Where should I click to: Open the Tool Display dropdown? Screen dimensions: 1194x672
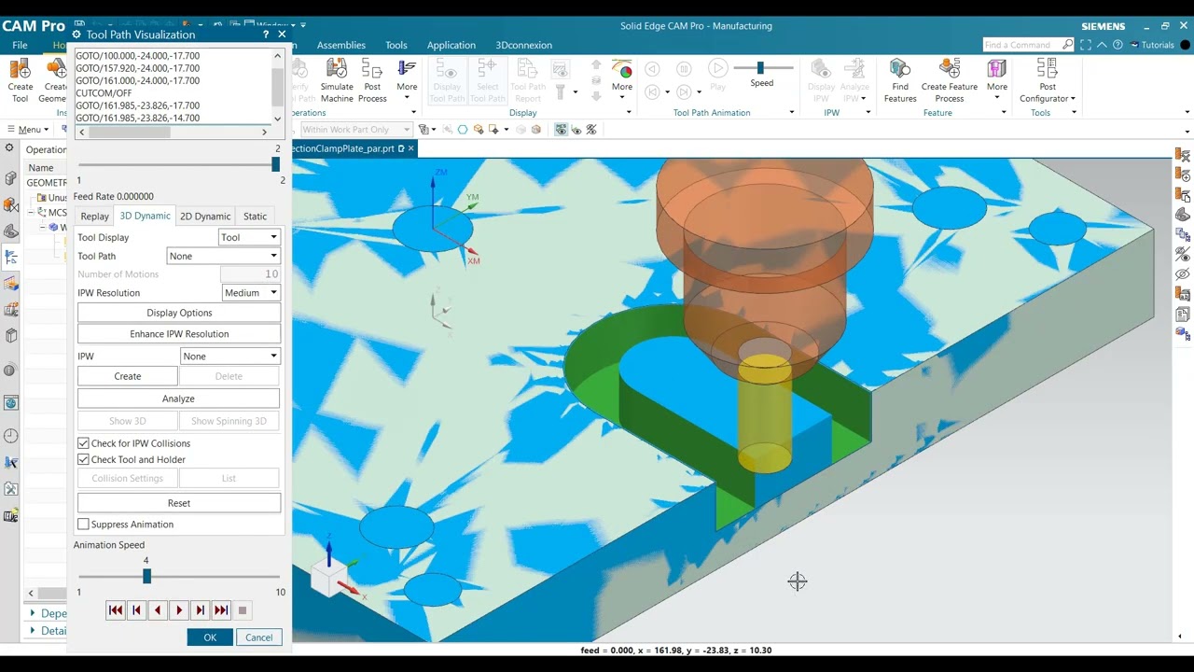(249, 237)
